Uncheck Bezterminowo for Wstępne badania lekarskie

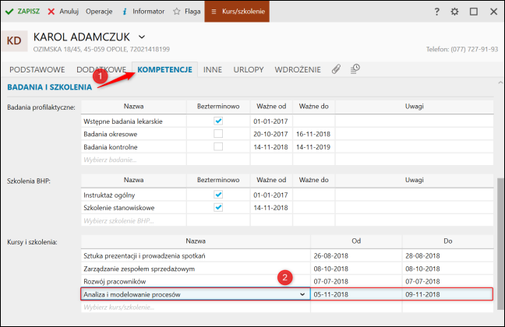tap(218, 121)
